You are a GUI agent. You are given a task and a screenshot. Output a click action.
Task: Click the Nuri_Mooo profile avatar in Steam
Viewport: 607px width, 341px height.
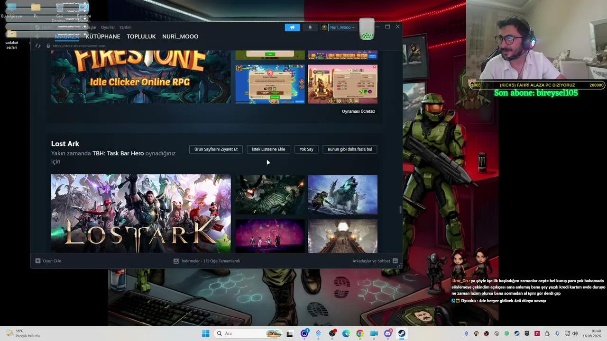tap(324, 27)
